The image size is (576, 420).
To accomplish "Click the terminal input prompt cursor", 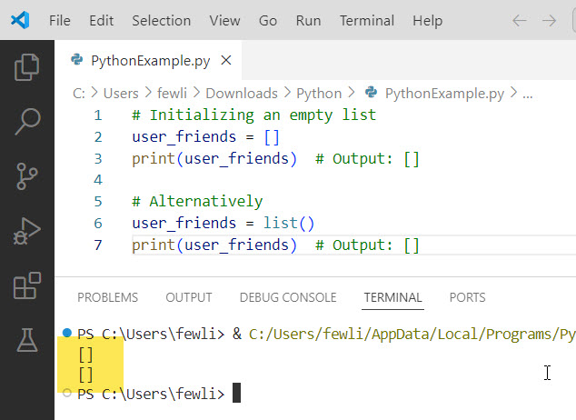I will tap(236, 393).
